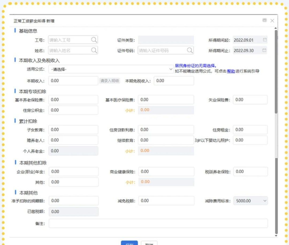
Task: Open calendar icon for 所得期间止 date
Action: (265, 50)
